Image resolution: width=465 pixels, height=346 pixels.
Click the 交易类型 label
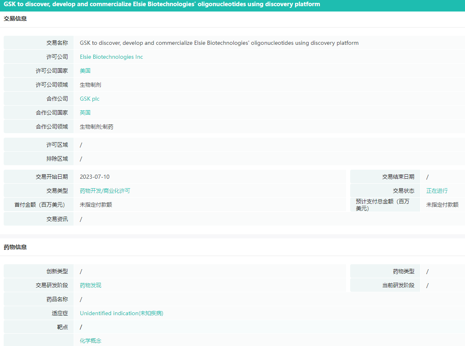tap(57, 191)
